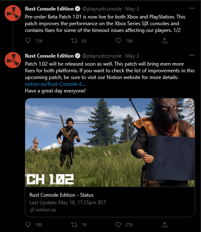Open the Rust Console Edition - Status card title

[x=61, y=195]
